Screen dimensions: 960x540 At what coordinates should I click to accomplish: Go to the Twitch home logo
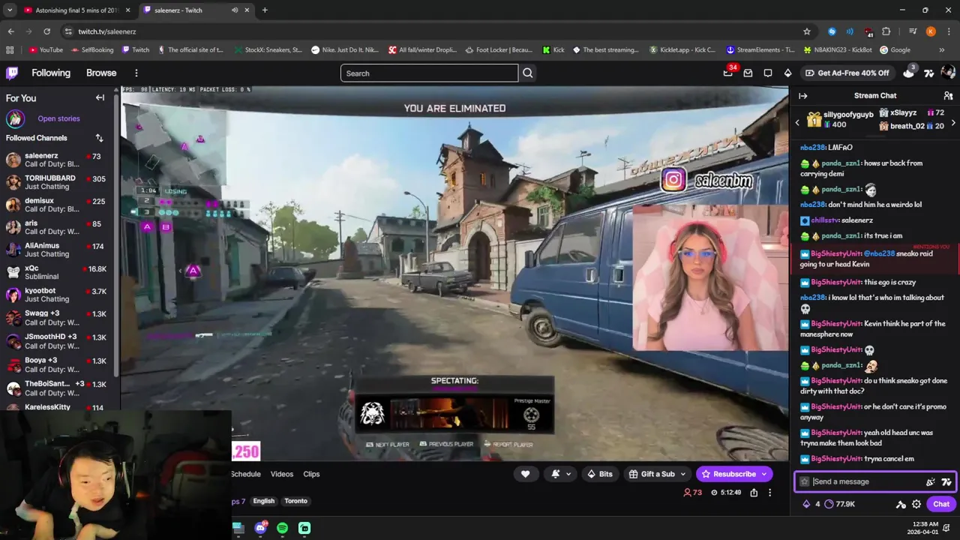(x=12, y=73)
